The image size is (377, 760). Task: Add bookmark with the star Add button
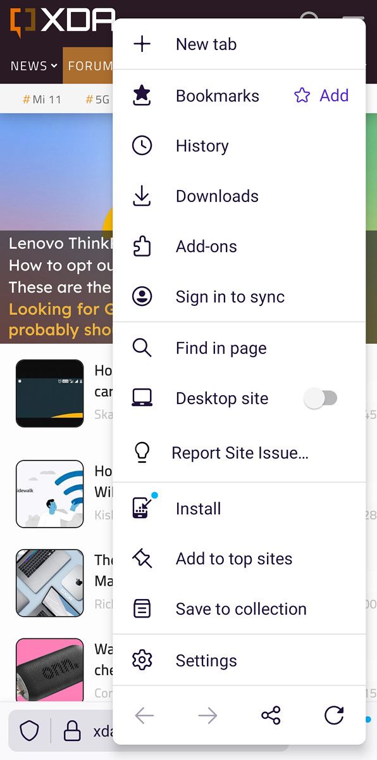[x=322, y=96]
